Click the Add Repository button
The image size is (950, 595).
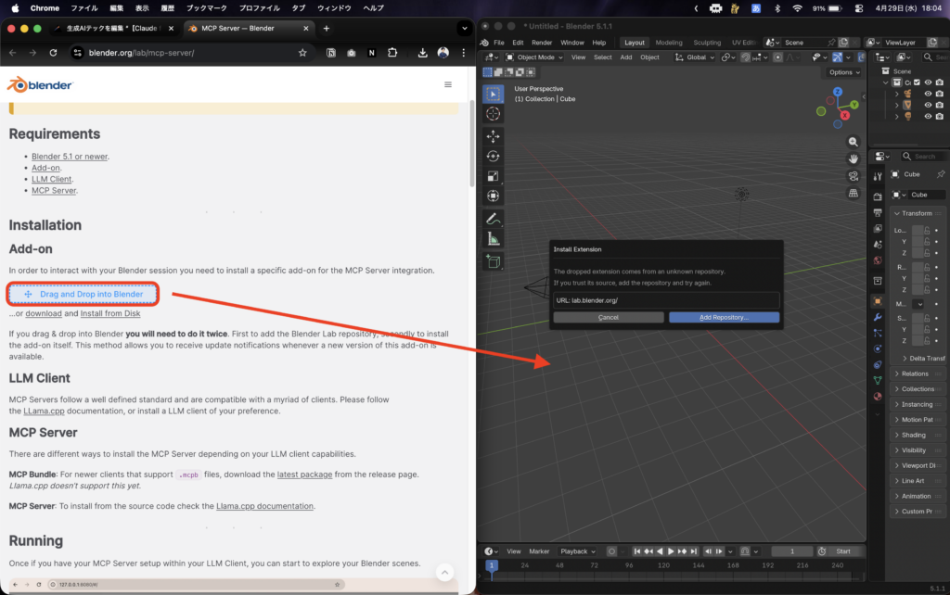(724, 317)
